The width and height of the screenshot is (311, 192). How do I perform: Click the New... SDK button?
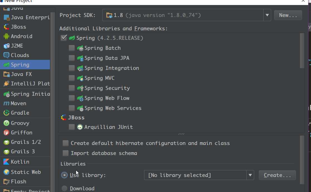click(x=288, y=15)
